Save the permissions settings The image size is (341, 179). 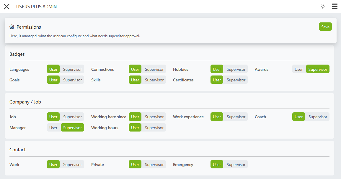(x=325, y=27)
